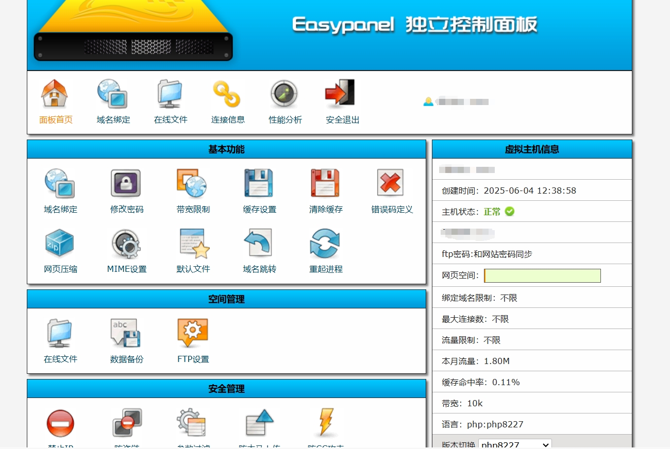Click 清除缓存 red floppy disk icon
Image resolution: width=670 pixels, height=449 pixels.
(325, 183)
